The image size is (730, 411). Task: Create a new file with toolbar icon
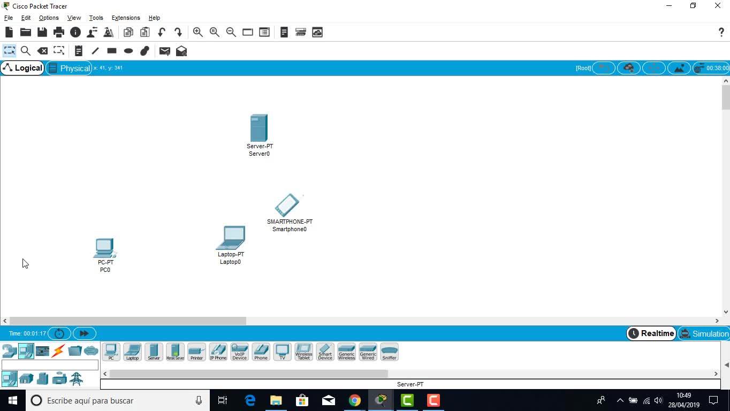(9, 32)
